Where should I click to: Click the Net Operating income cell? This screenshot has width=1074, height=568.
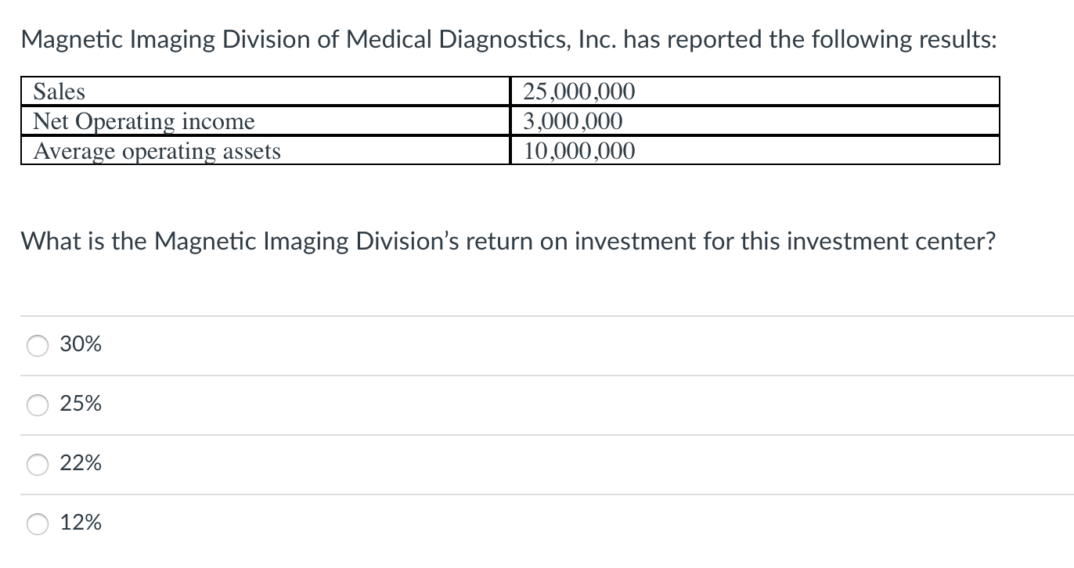pos(265,121)
